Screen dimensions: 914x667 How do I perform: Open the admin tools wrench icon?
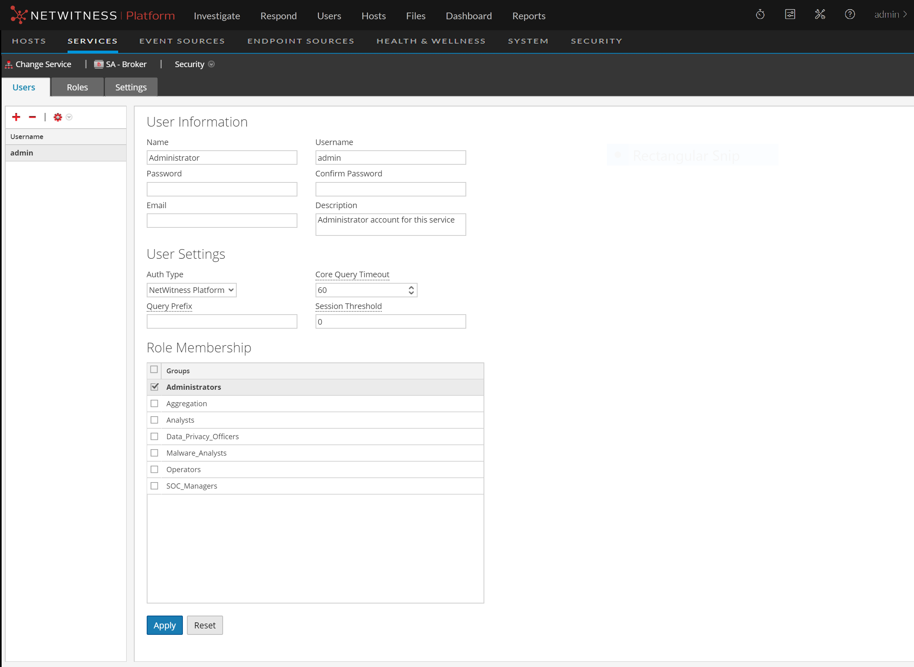tap(820, 15)
